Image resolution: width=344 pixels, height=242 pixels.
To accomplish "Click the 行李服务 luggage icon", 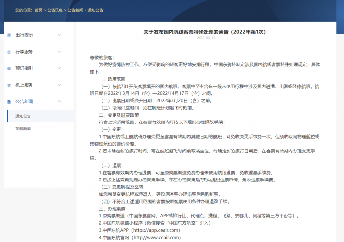I will point(9,52).
